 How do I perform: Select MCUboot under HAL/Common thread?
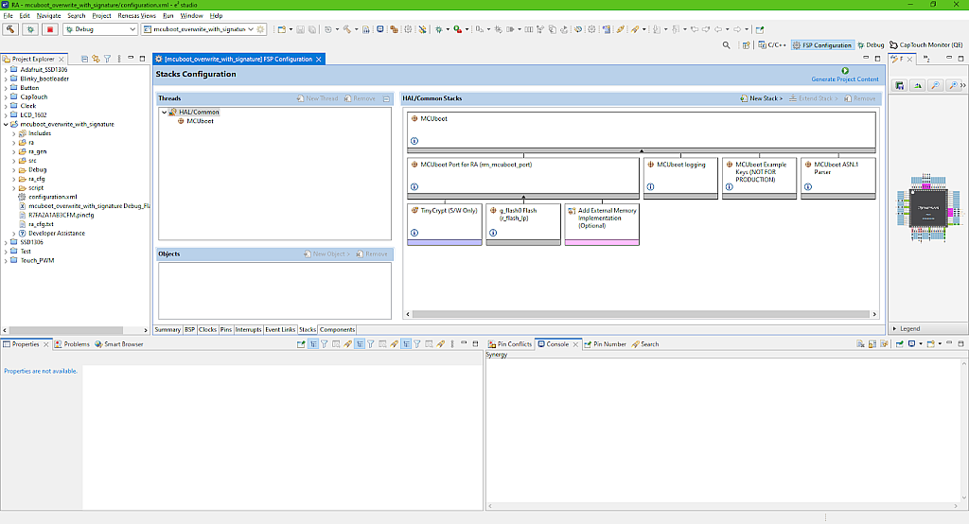(x=200, y=121)
